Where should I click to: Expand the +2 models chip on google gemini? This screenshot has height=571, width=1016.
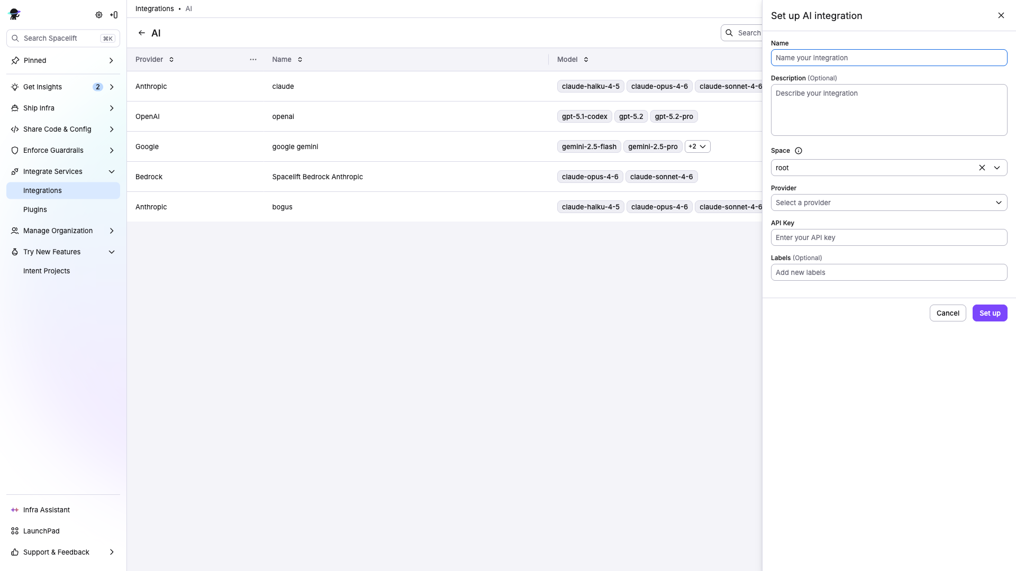click(x=697, y=146)
